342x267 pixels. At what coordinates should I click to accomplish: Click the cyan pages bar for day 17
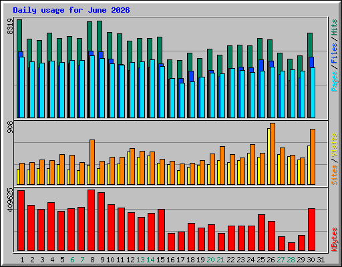coord(182,101)
